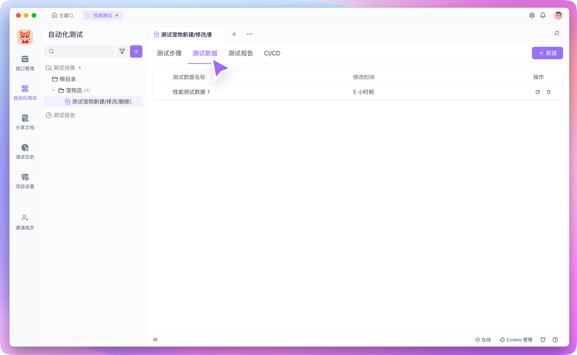The width and height of the screenshot is (577, 355).
Task: Click the Apifox fox logo
Action: pos(25,37)
